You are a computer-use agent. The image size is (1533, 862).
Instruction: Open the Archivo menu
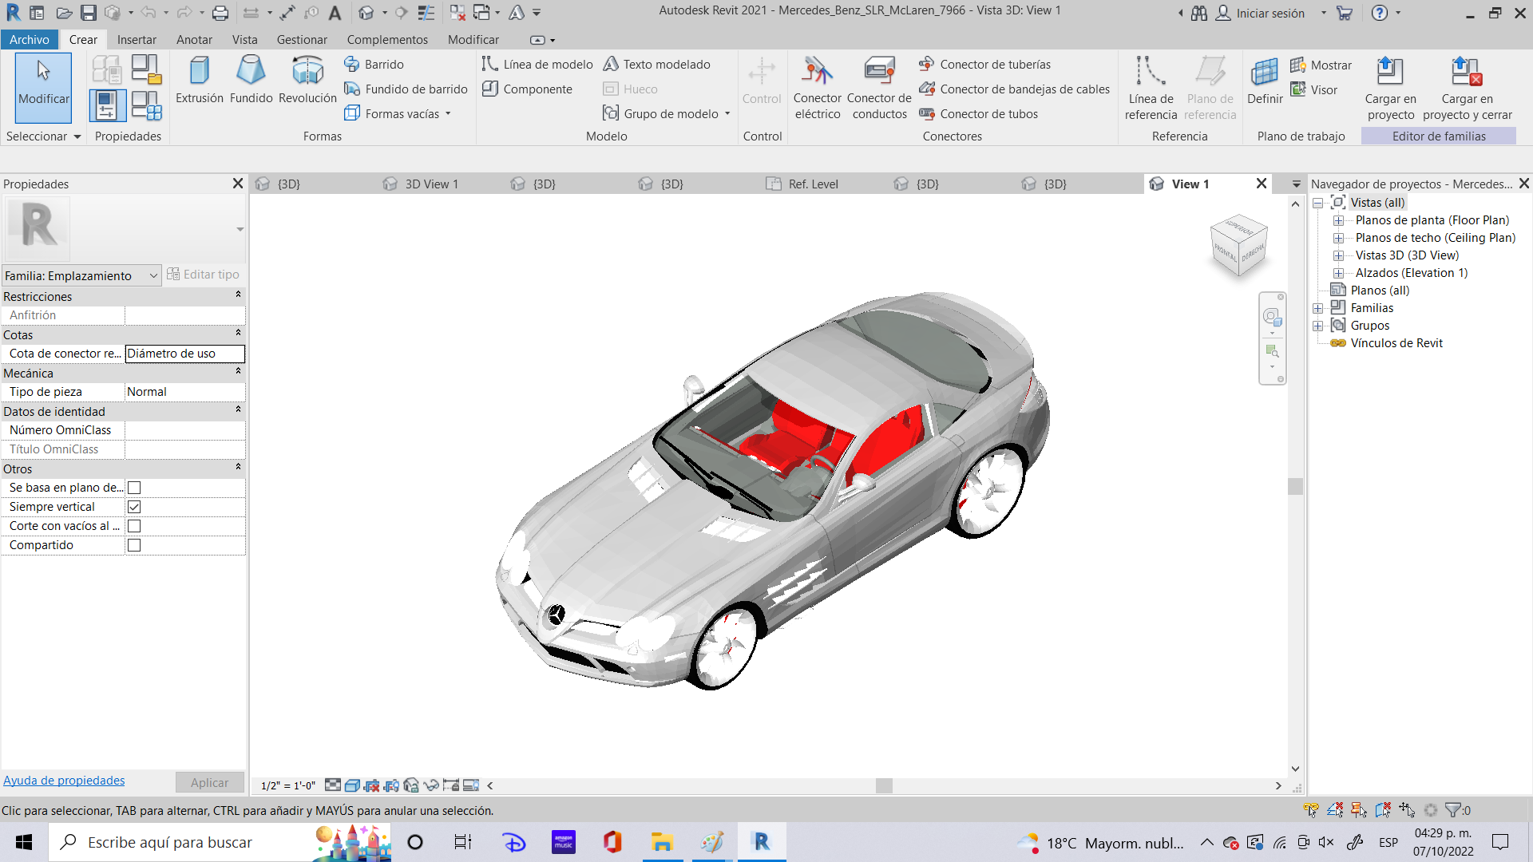pos(30,39)
